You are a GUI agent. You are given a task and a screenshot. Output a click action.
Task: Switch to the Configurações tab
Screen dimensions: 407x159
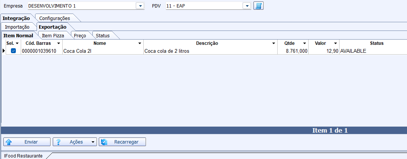[55, 18]
